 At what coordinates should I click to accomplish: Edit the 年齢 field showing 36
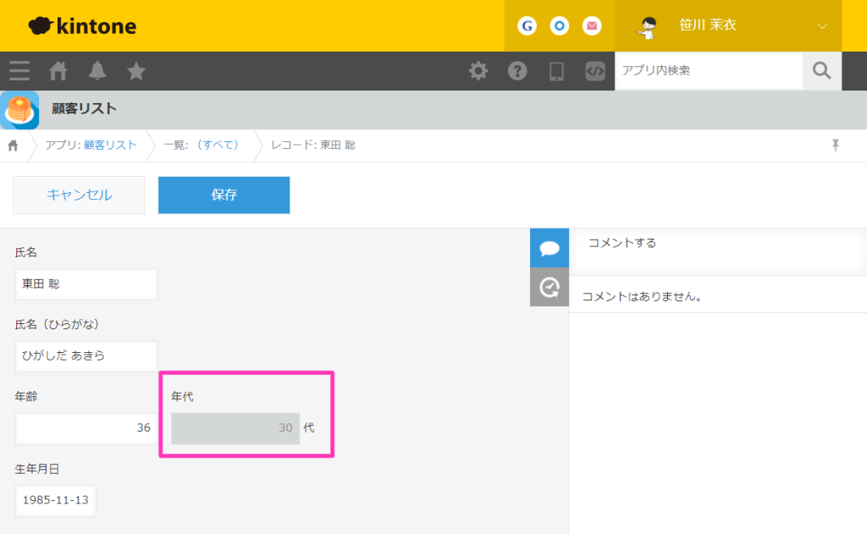coord(86,428)
